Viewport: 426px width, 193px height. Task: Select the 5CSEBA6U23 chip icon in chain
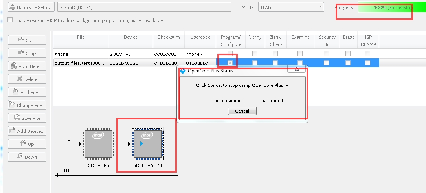click(x=148, y=144)
